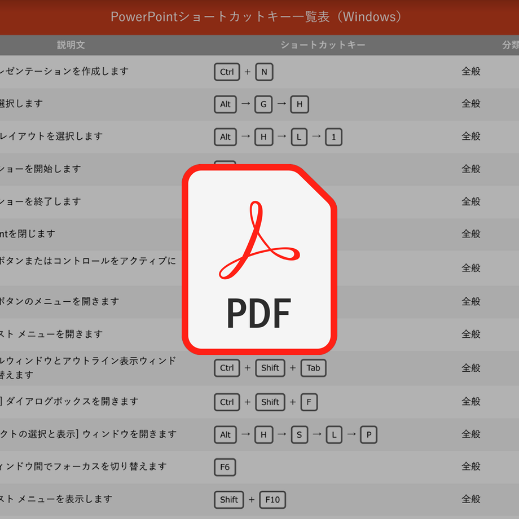Click the F10 key cap

pyautogui.click(x=272, y=500)
